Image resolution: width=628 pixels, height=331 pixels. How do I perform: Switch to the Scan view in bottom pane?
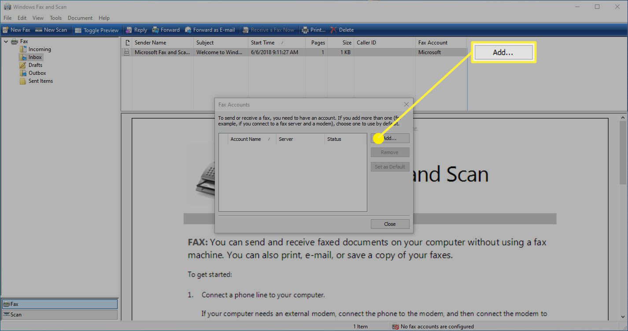tap(60, 315)
